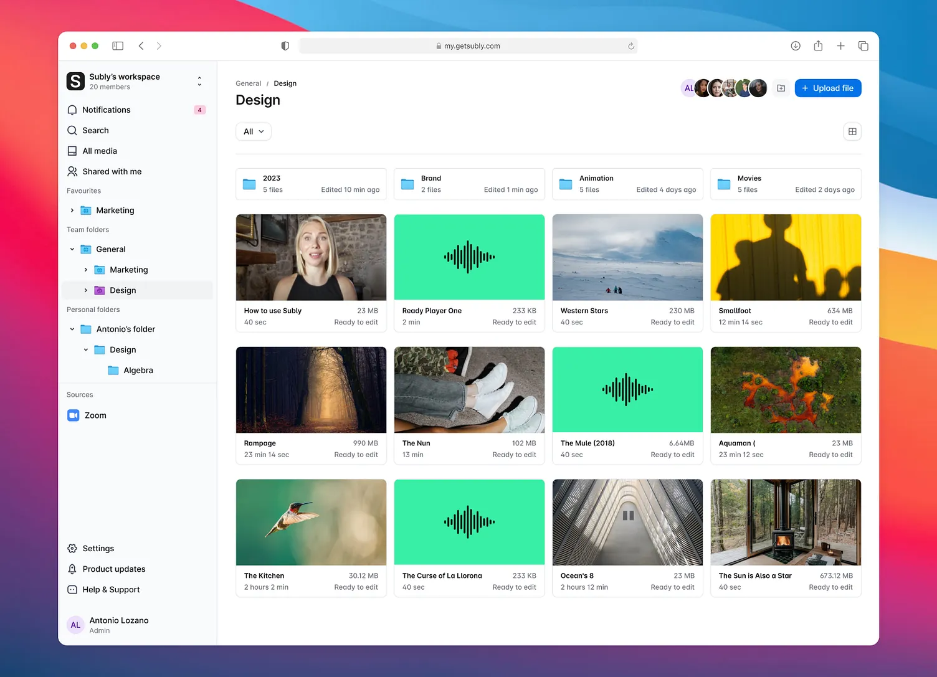The height and width of the screenshot is (677, 937).
Task: Open Product updates
Action: 114,569
